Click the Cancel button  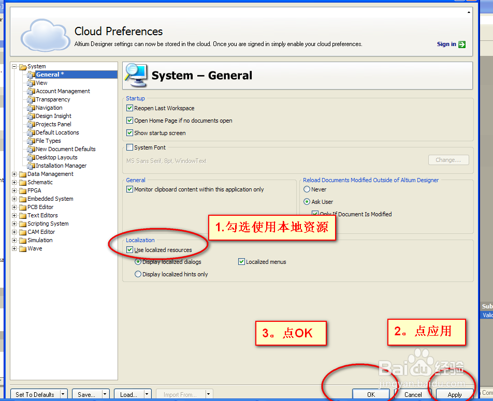tap(413, 394)
